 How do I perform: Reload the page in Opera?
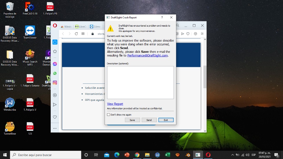tap(76, 34)
